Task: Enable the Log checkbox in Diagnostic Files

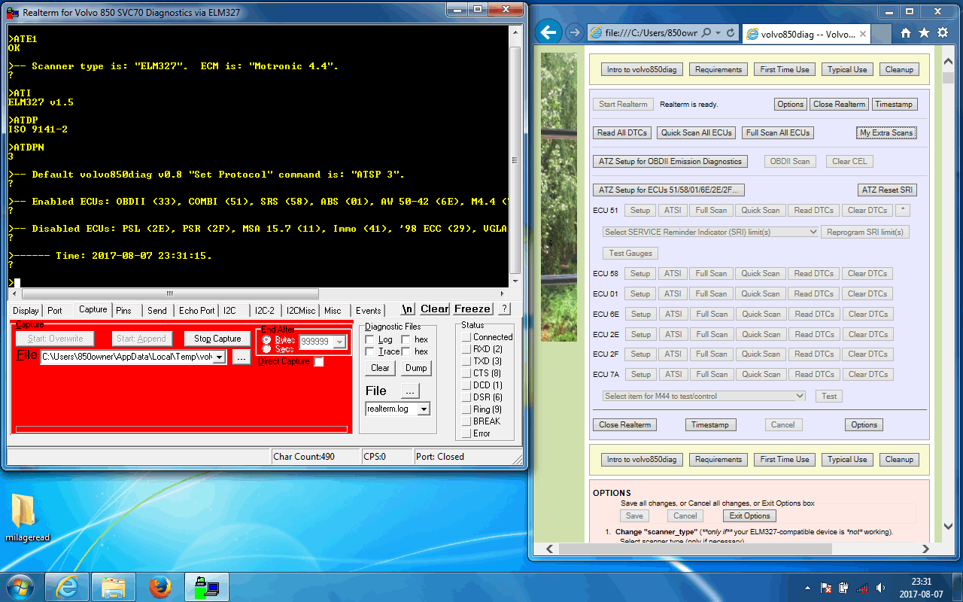Action: click(369, 339)
